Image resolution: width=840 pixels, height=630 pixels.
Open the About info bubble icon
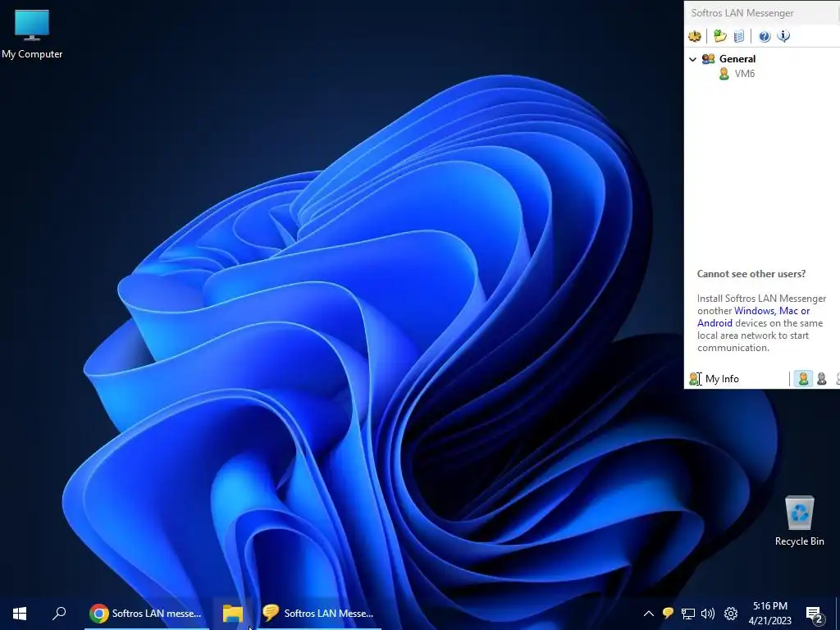click(783, 36)
